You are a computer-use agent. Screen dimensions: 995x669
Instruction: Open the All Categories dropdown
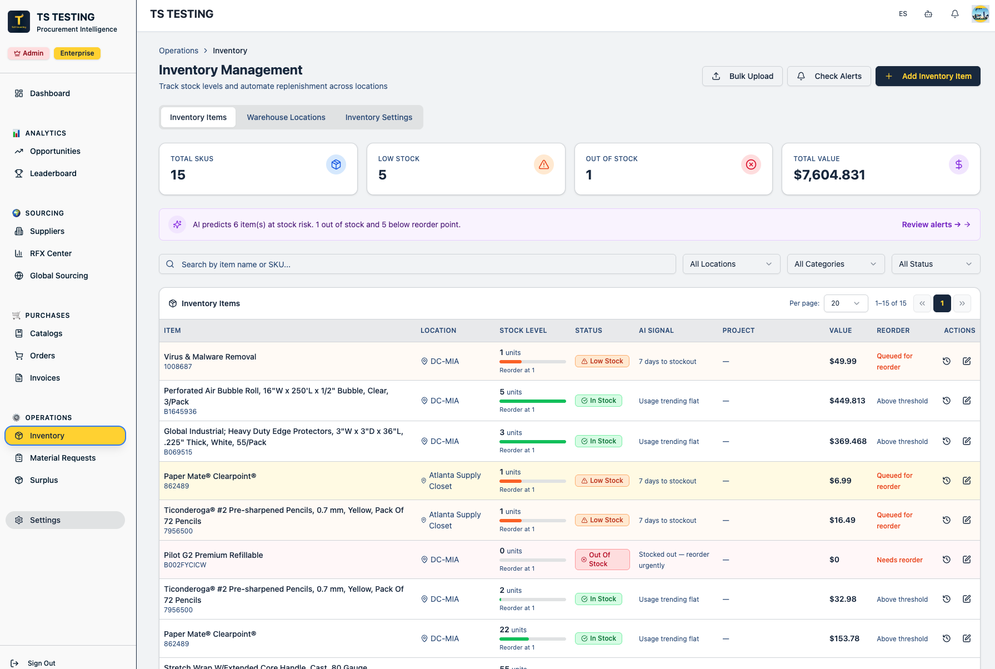[x=836, y=264]
